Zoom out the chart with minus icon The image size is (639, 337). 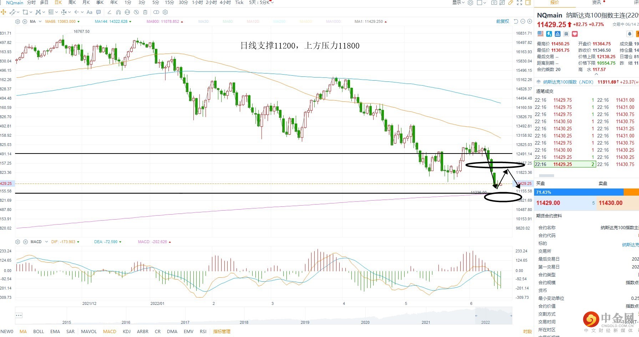tap(523, 21)
